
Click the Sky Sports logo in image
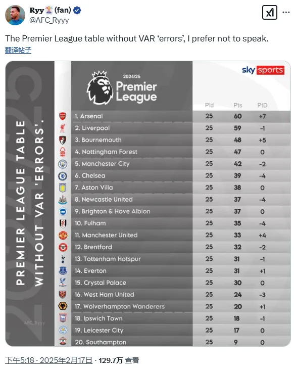pyautogui.click(x=263, y=70)
